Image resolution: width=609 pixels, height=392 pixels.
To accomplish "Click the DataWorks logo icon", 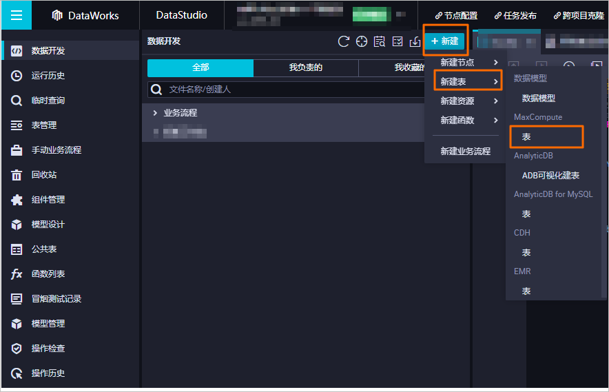I will (57, 15).
